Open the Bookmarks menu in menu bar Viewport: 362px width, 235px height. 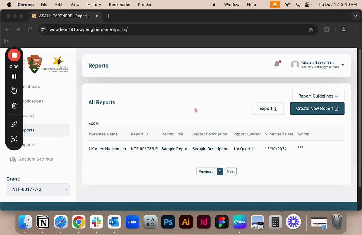pos(119,5)
